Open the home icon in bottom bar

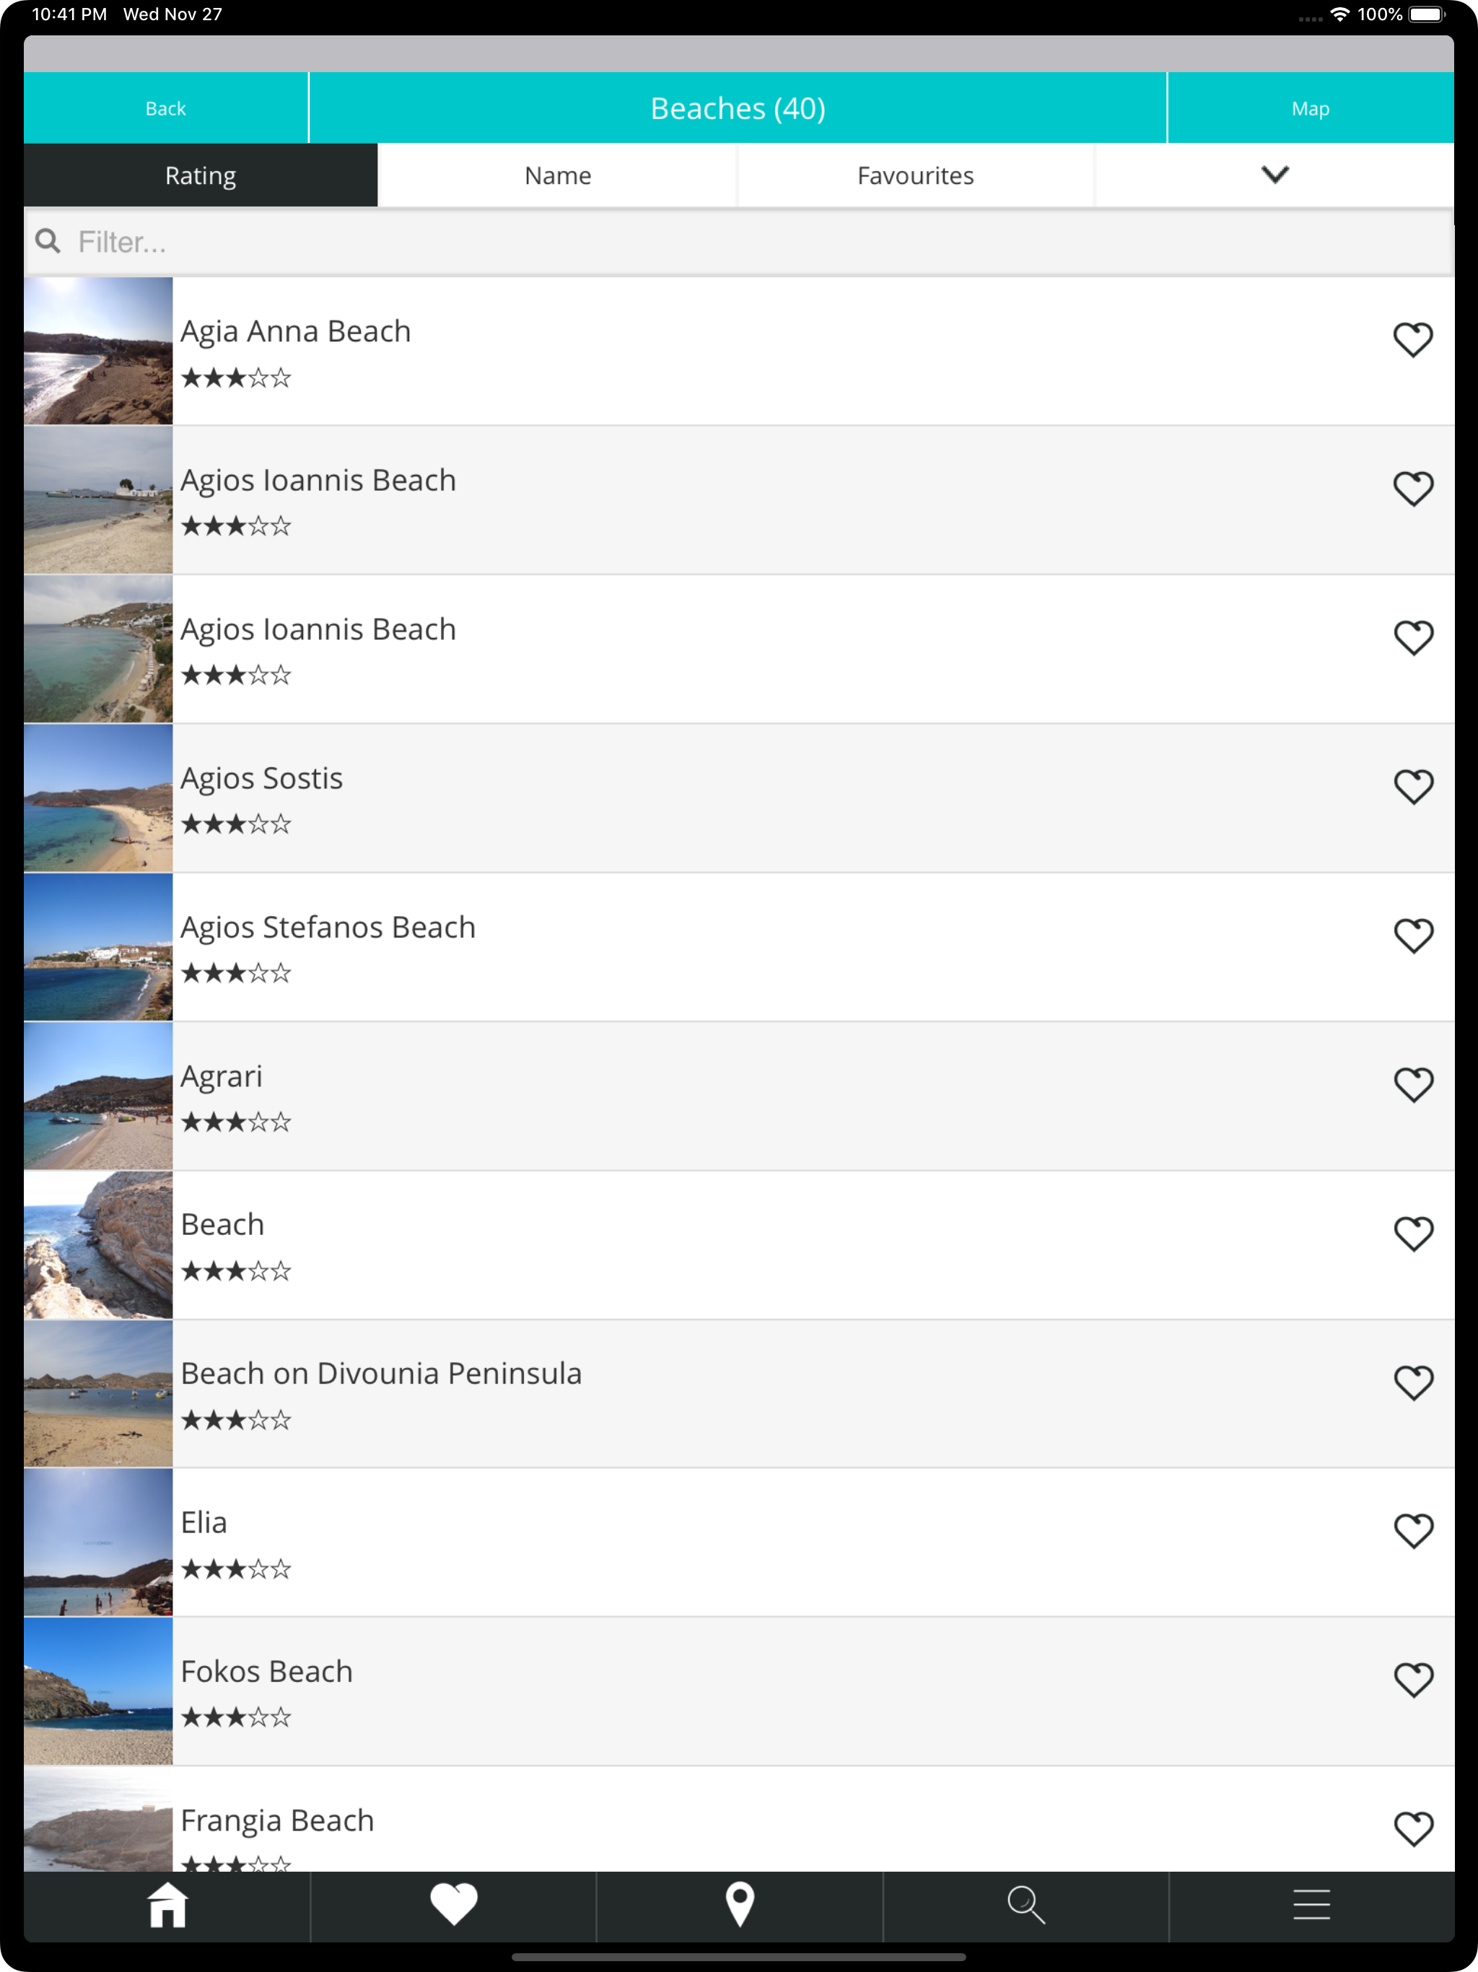[167, 1905]
